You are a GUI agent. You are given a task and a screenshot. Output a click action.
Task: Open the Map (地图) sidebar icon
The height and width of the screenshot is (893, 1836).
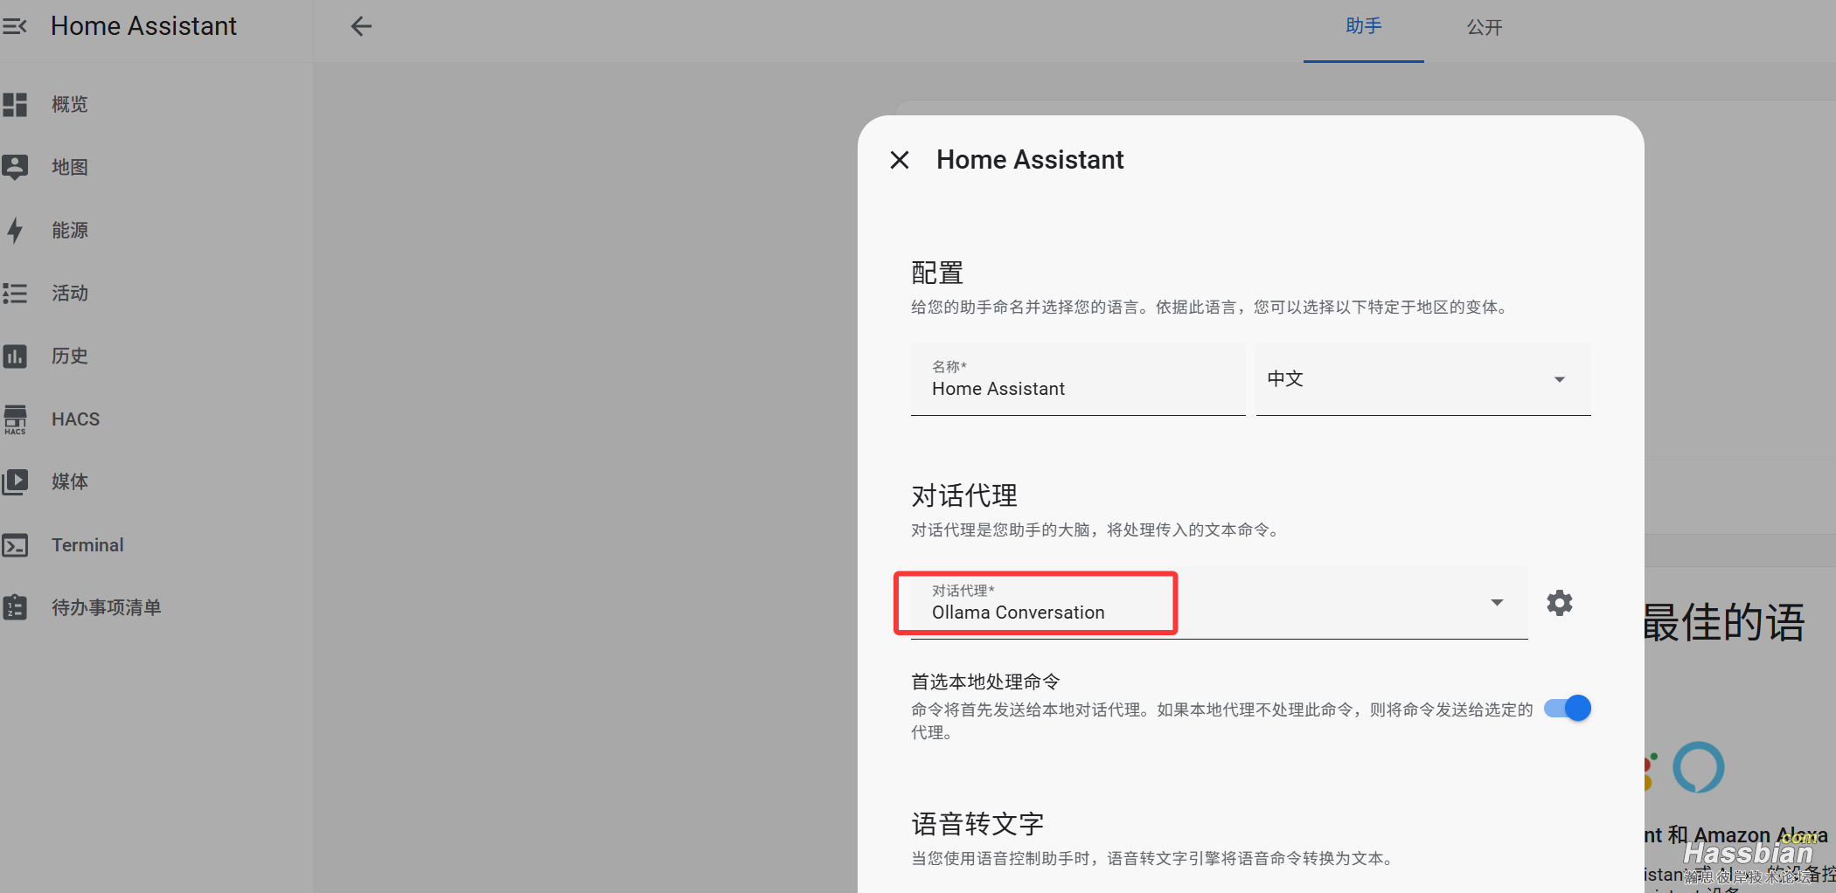15,167
